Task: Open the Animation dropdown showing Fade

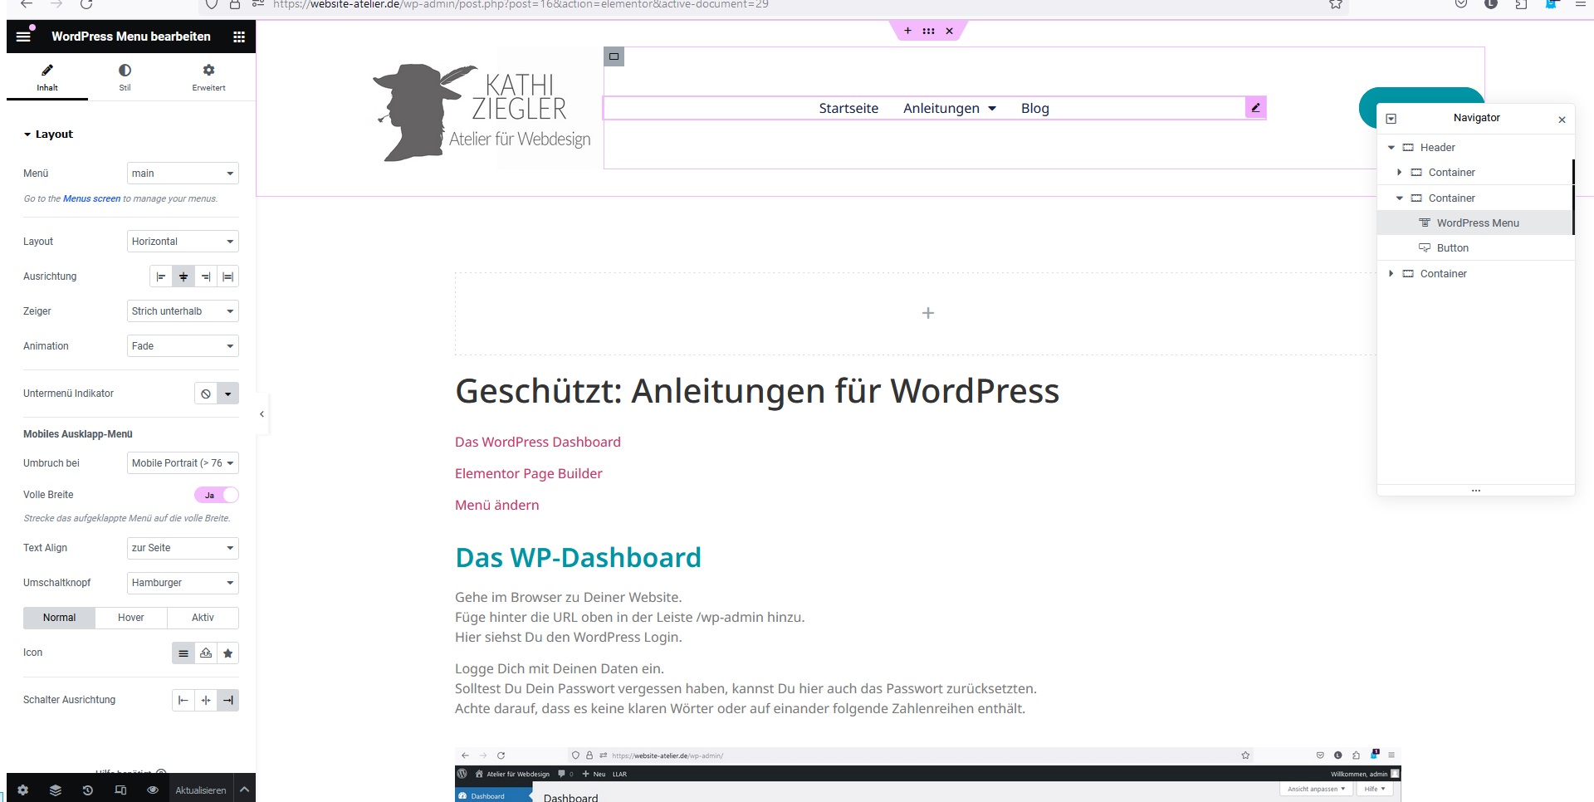Action: tap(183, 346)
